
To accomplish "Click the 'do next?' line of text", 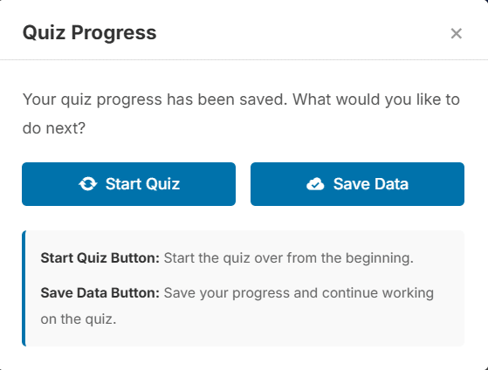I will click(54, 128).
